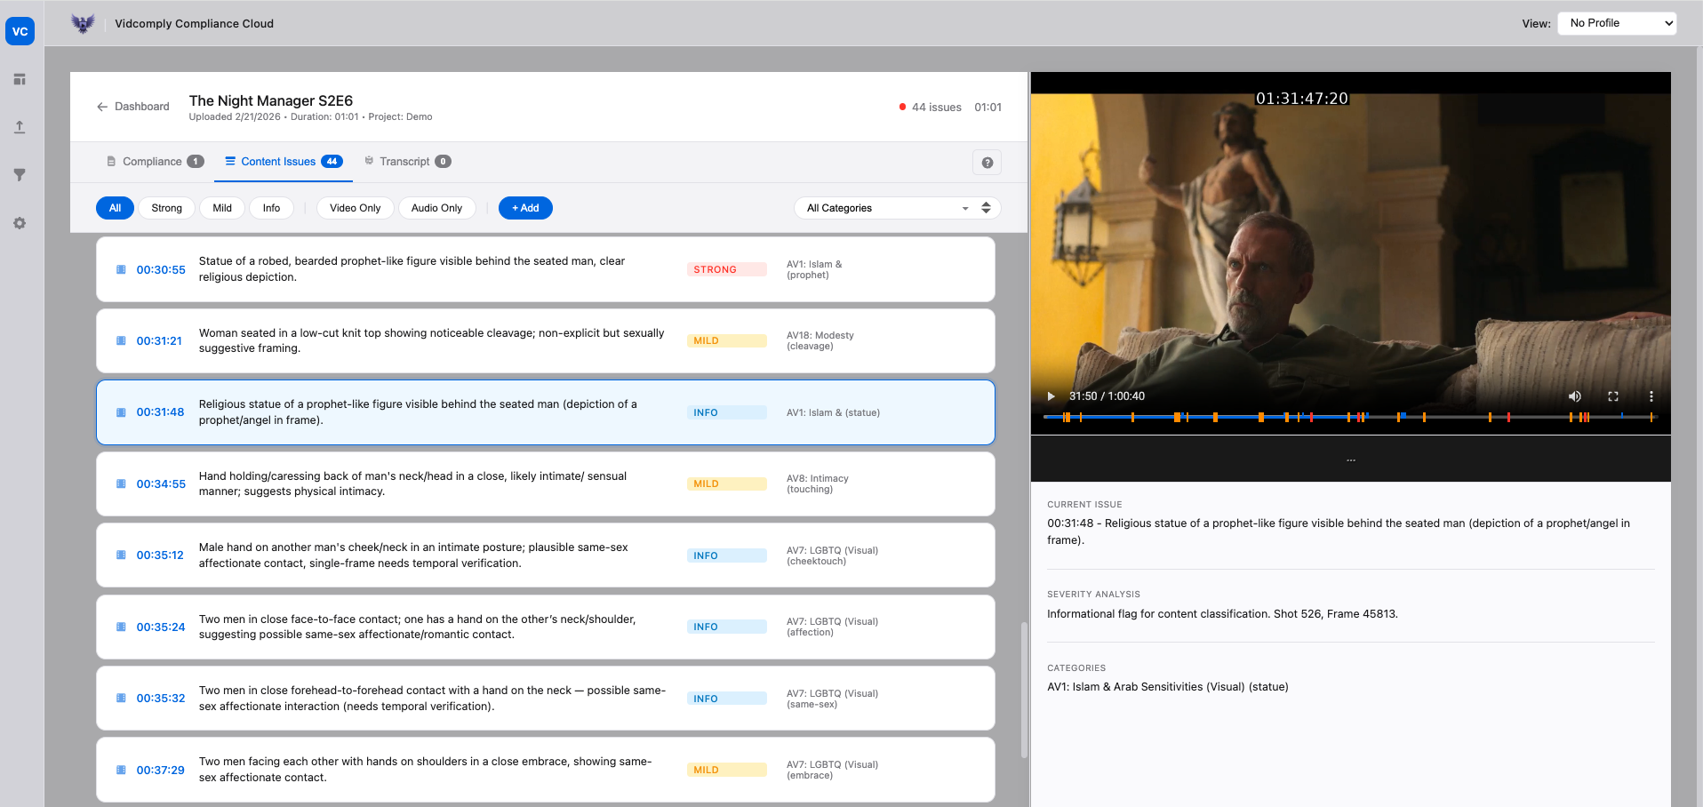Image resolution: width=1703 pixels, height=807 pixels.
Task: Toggle the Strong severity filter
Action: tap(166, 208)
